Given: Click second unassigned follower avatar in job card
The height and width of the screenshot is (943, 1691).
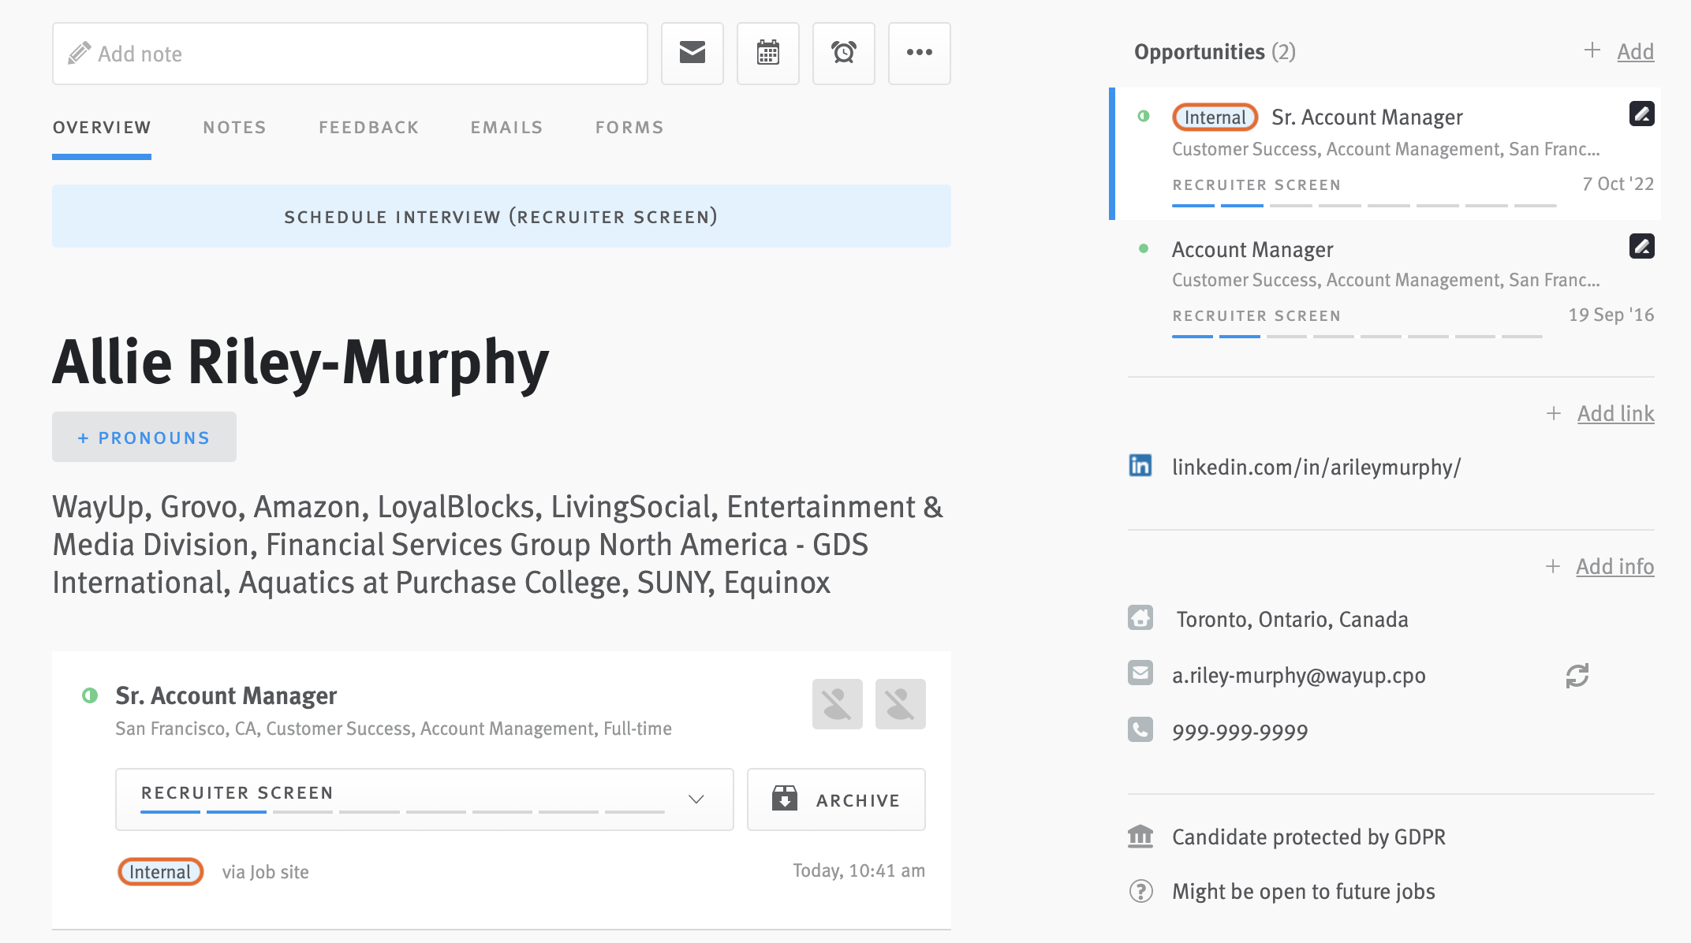Looking at the screenshot, I should (x=900, y=704).
